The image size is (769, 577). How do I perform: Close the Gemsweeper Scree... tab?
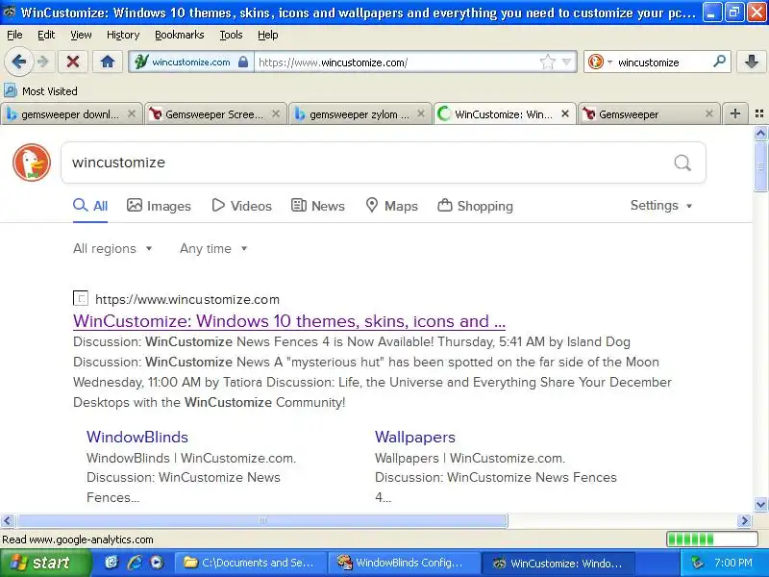coord(276,113)
